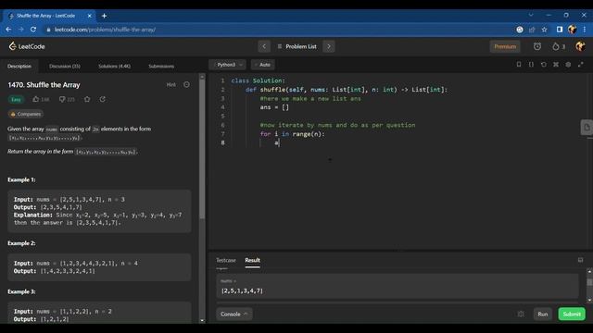This screenshot has height=333, width=593.
Task: Click the 'ans = []' code line
Action: click(274, 107)
